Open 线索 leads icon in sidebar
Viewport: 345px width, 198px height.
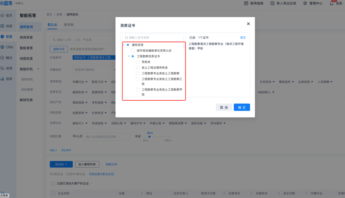[3, 26]
